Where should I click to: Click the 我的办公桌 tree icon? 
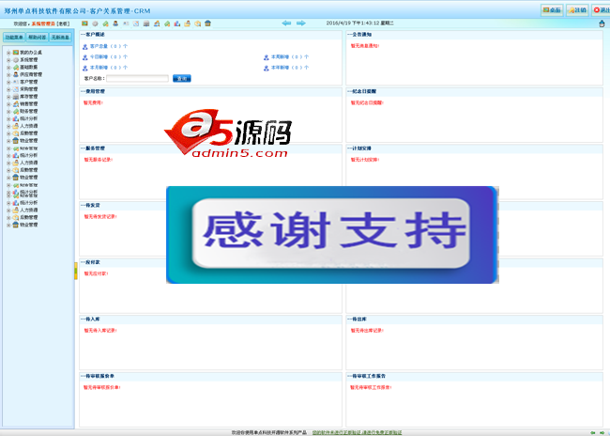[x=16, y=53]
